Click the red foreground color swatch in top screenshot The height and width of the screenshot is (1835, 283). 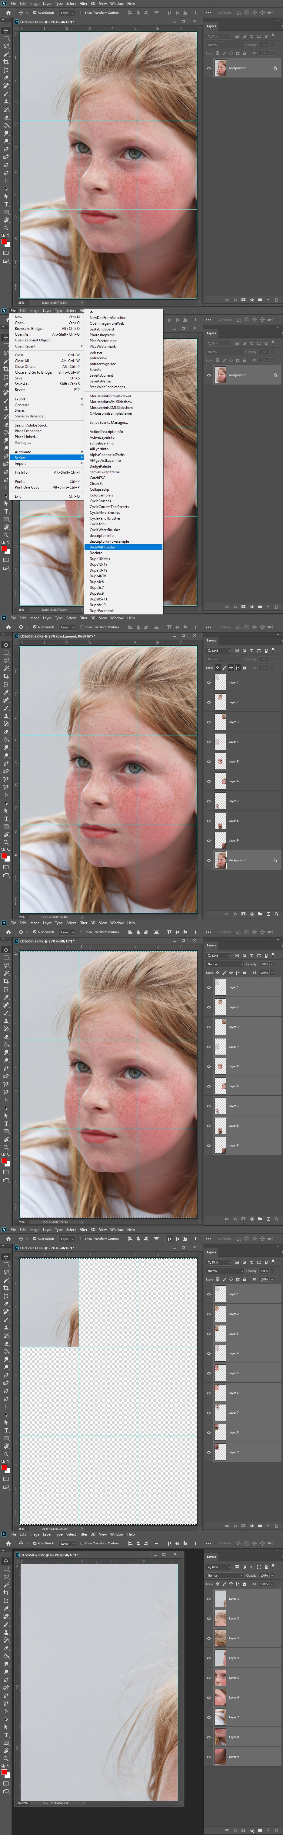coord(4,241)
